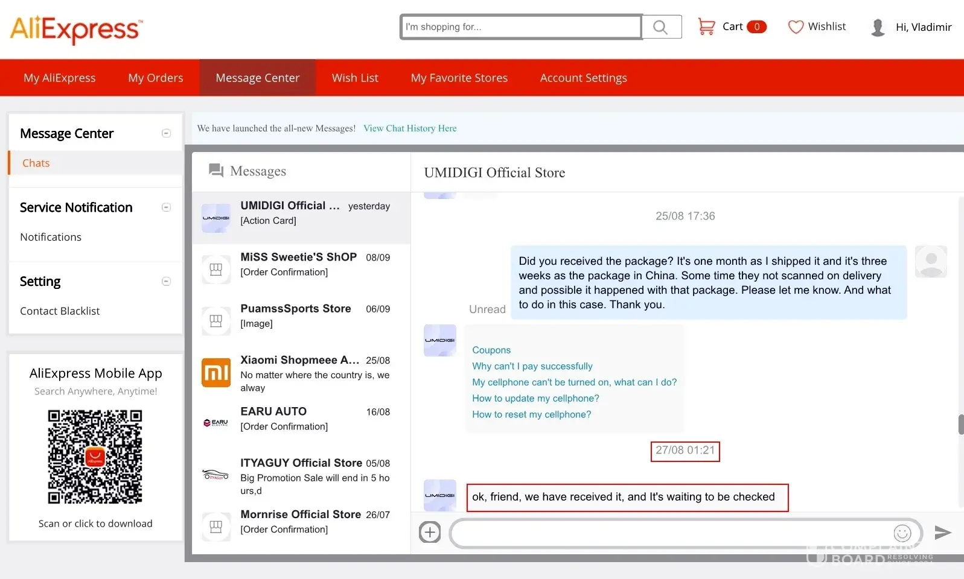Click the send message arrow

point(942,533)
